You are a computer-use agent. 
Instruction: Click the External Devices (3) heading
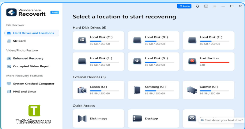tap(89, 77)
